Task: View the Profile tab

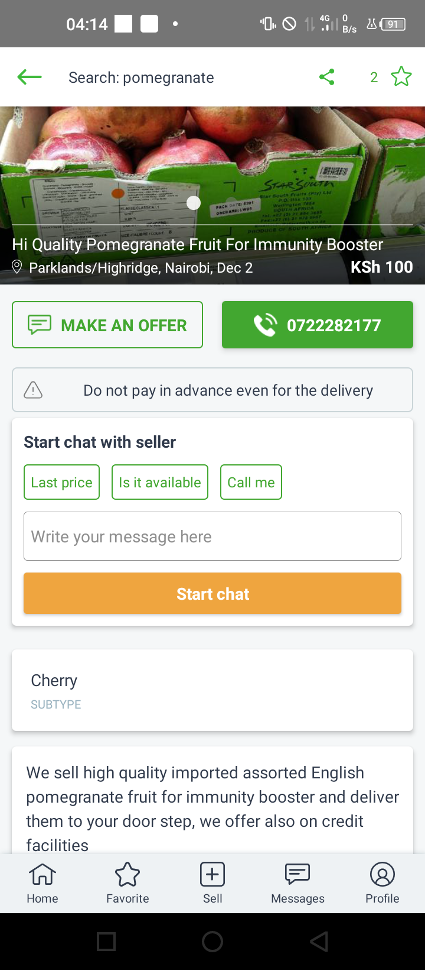Action: click(382, 883)
